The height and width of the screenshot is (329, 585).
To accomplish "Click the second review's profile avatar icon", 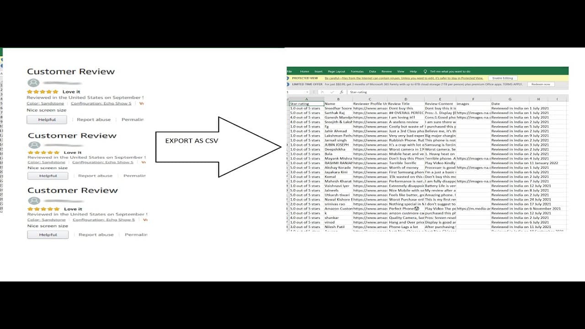I will (x=34, y=145).
